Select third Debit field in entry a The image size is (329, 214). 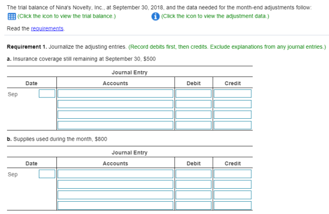(x=193, y=115)
